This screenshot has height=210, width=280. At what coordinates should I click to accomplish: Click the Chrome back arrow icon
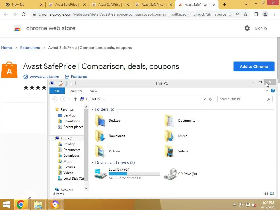[6, 14]
